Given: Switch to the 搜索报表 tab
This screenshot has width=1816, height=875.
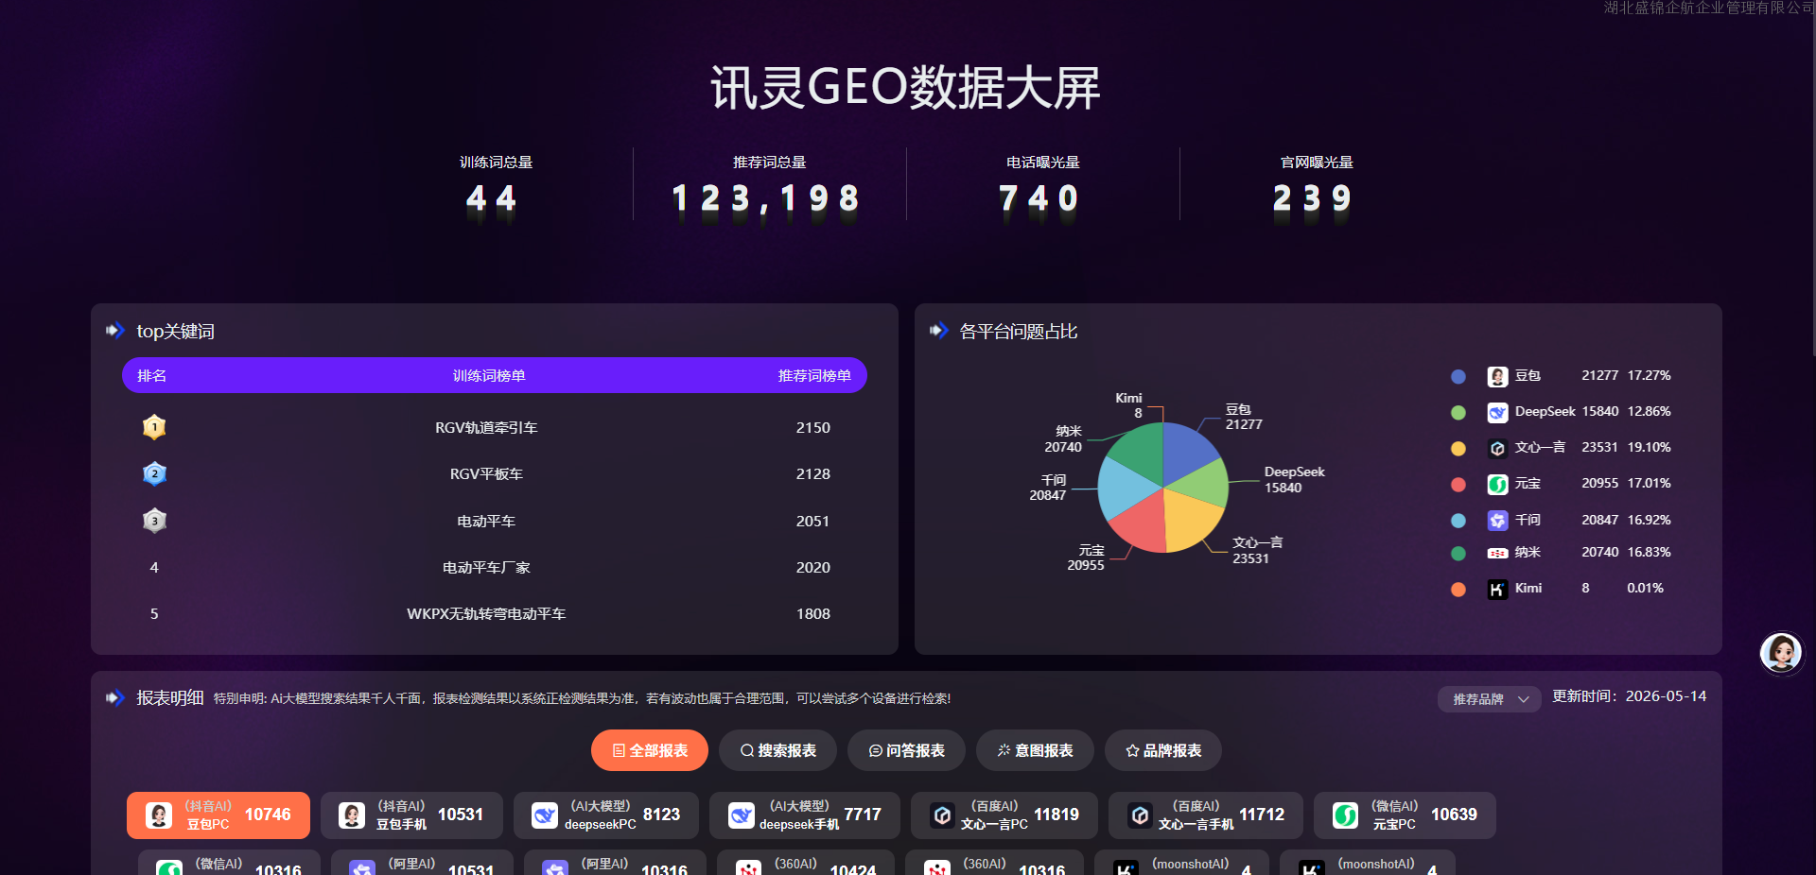Looking at the screenshot, I should click(x=777, y=750).
